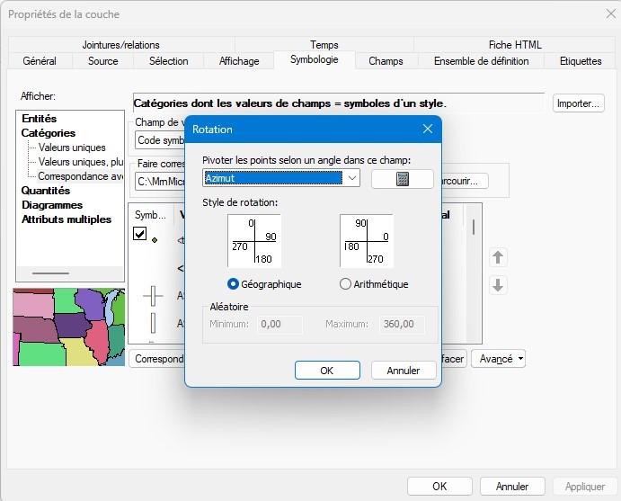Viewport: 621px width, 501px height.
Task: Select the Arithmétique radio button
Action: point(346,284)
